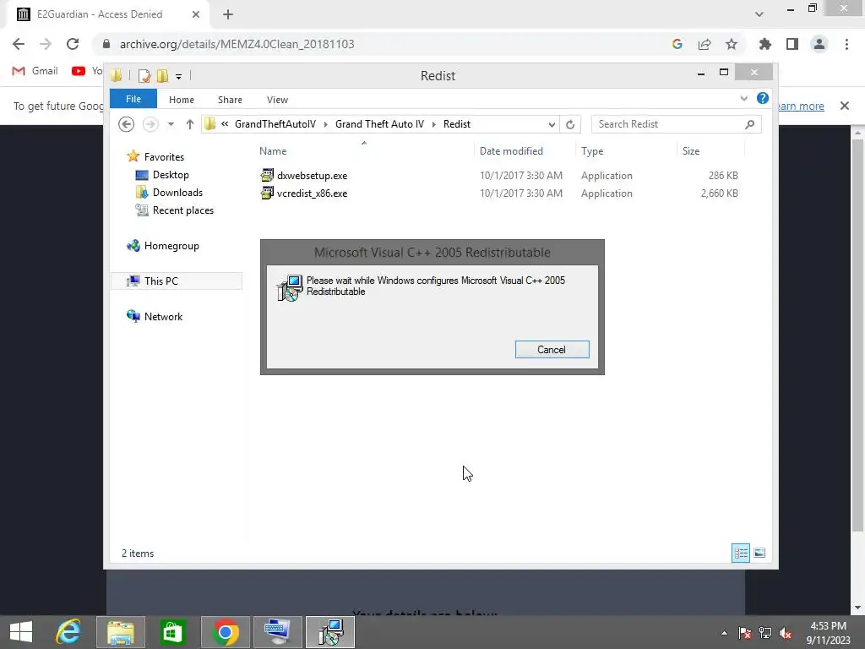Go back in Explorer navigation
Screen dimensions: 865x649
[127, 124]
